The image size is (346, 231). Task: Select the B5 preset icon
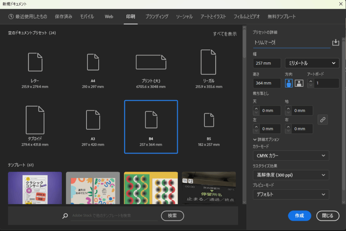(208, 120)
